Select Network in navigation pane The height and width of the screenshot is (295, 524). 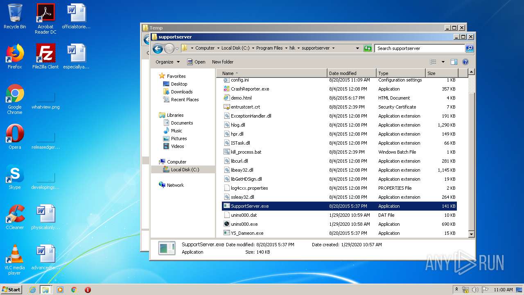[171, 185]
